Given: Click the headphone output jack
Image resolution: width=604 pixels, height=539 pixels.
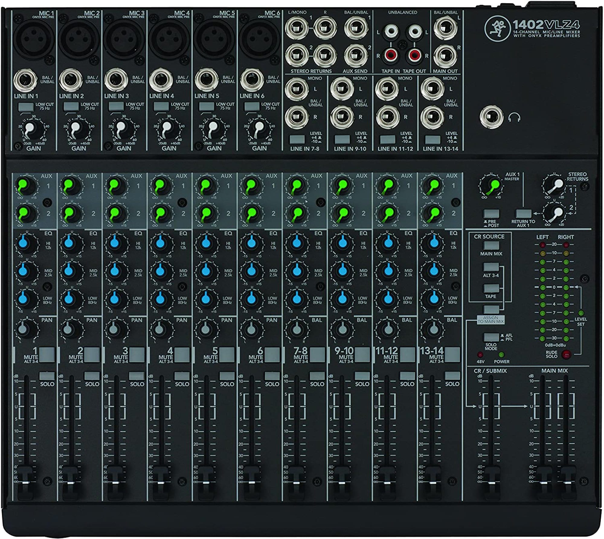Looking at the screenshot, I should click(492, 117).
